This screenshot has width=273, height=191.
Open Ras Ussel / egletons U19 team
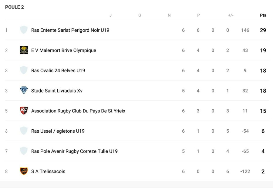tap(58, 131)
